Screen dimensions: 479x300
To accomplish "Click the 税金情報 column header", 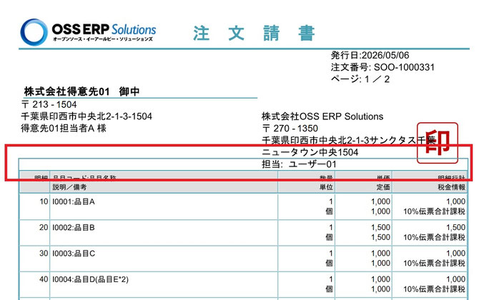I will point(452,187).
